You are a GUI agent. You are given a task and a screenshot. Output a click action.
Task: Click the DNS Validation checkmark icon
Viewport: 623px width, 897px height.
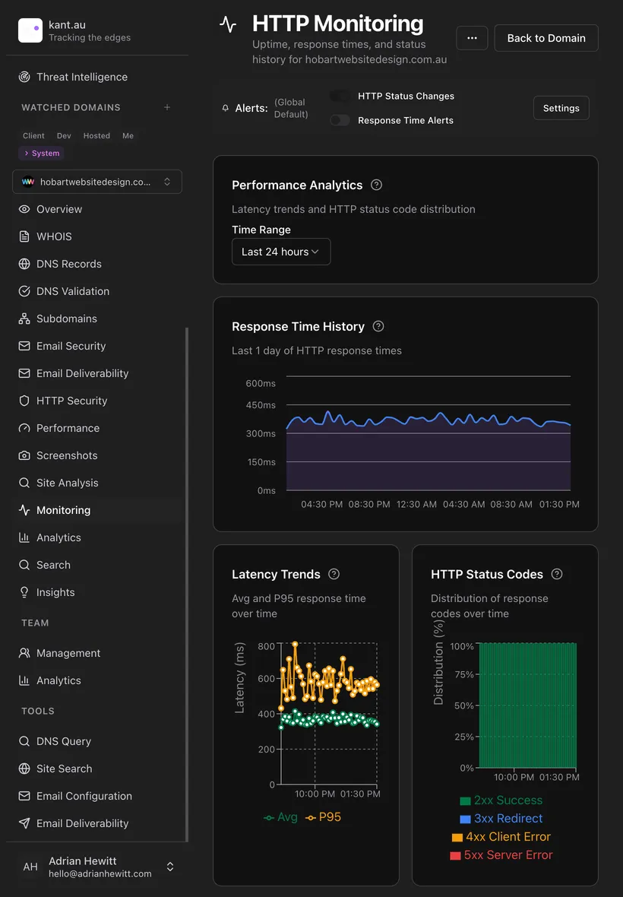24,291
